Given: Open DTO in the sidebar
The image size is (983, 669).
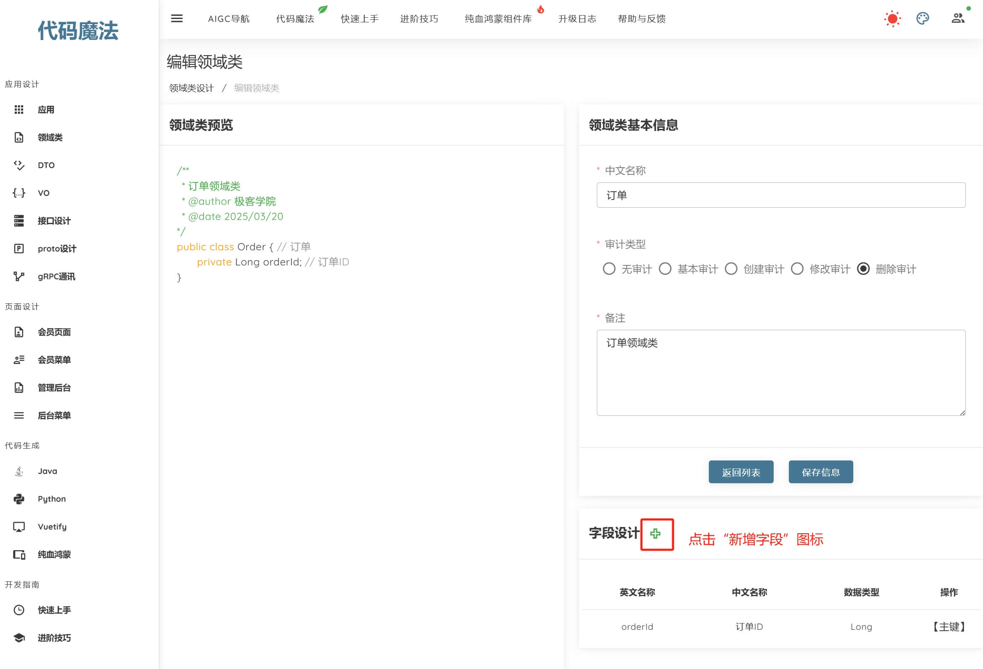Looking at the screenshot, I should (45, 165).
